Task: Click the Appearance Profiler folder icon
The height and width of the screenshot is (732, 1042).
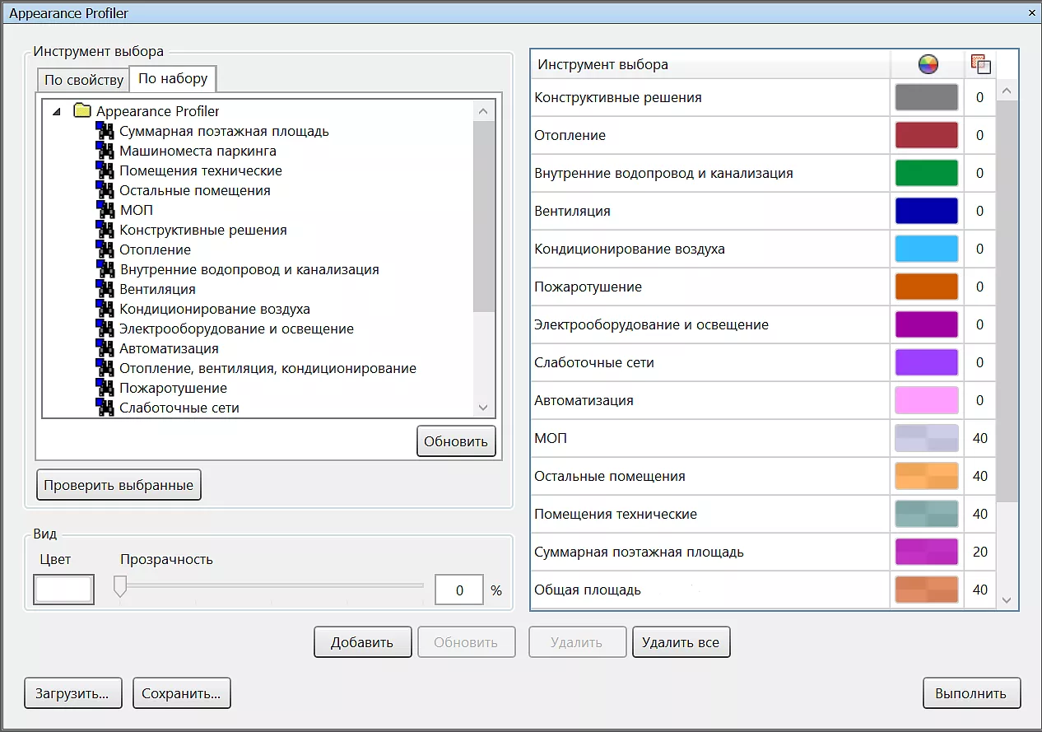Action: pyautogui.click(x=81, y=111)
